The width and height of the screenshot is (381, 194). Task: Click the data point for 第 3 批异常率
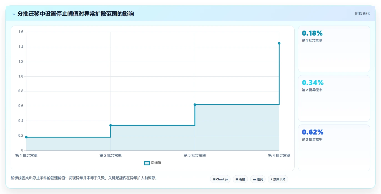pos(195,105)
